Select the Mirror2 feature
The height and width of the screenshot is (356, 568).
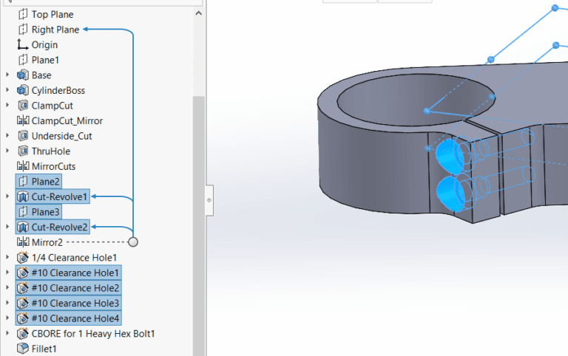coord(47,242)
